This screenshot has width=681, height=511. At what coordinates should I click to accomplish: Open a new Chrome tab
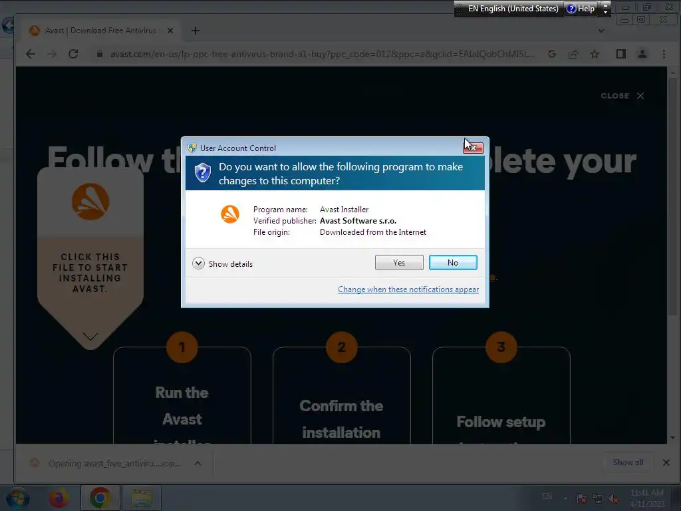[x=196, y=31]
